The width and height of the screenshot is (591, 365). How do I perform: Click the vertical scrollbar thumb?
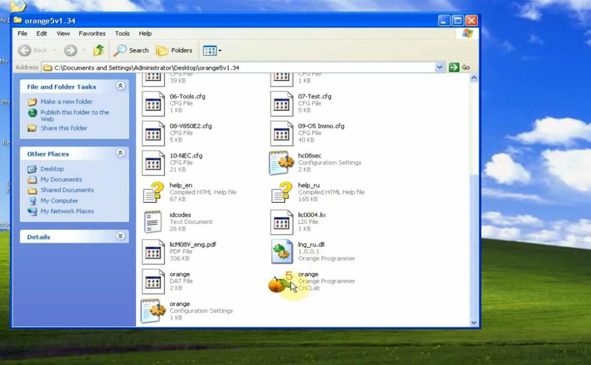474,246
